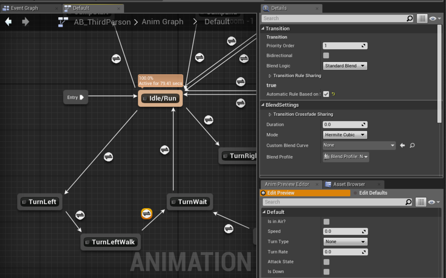Select the transition icon entering TurnWait from the right
This screenshot has height=278, width=446.
(x=229, y=229)
